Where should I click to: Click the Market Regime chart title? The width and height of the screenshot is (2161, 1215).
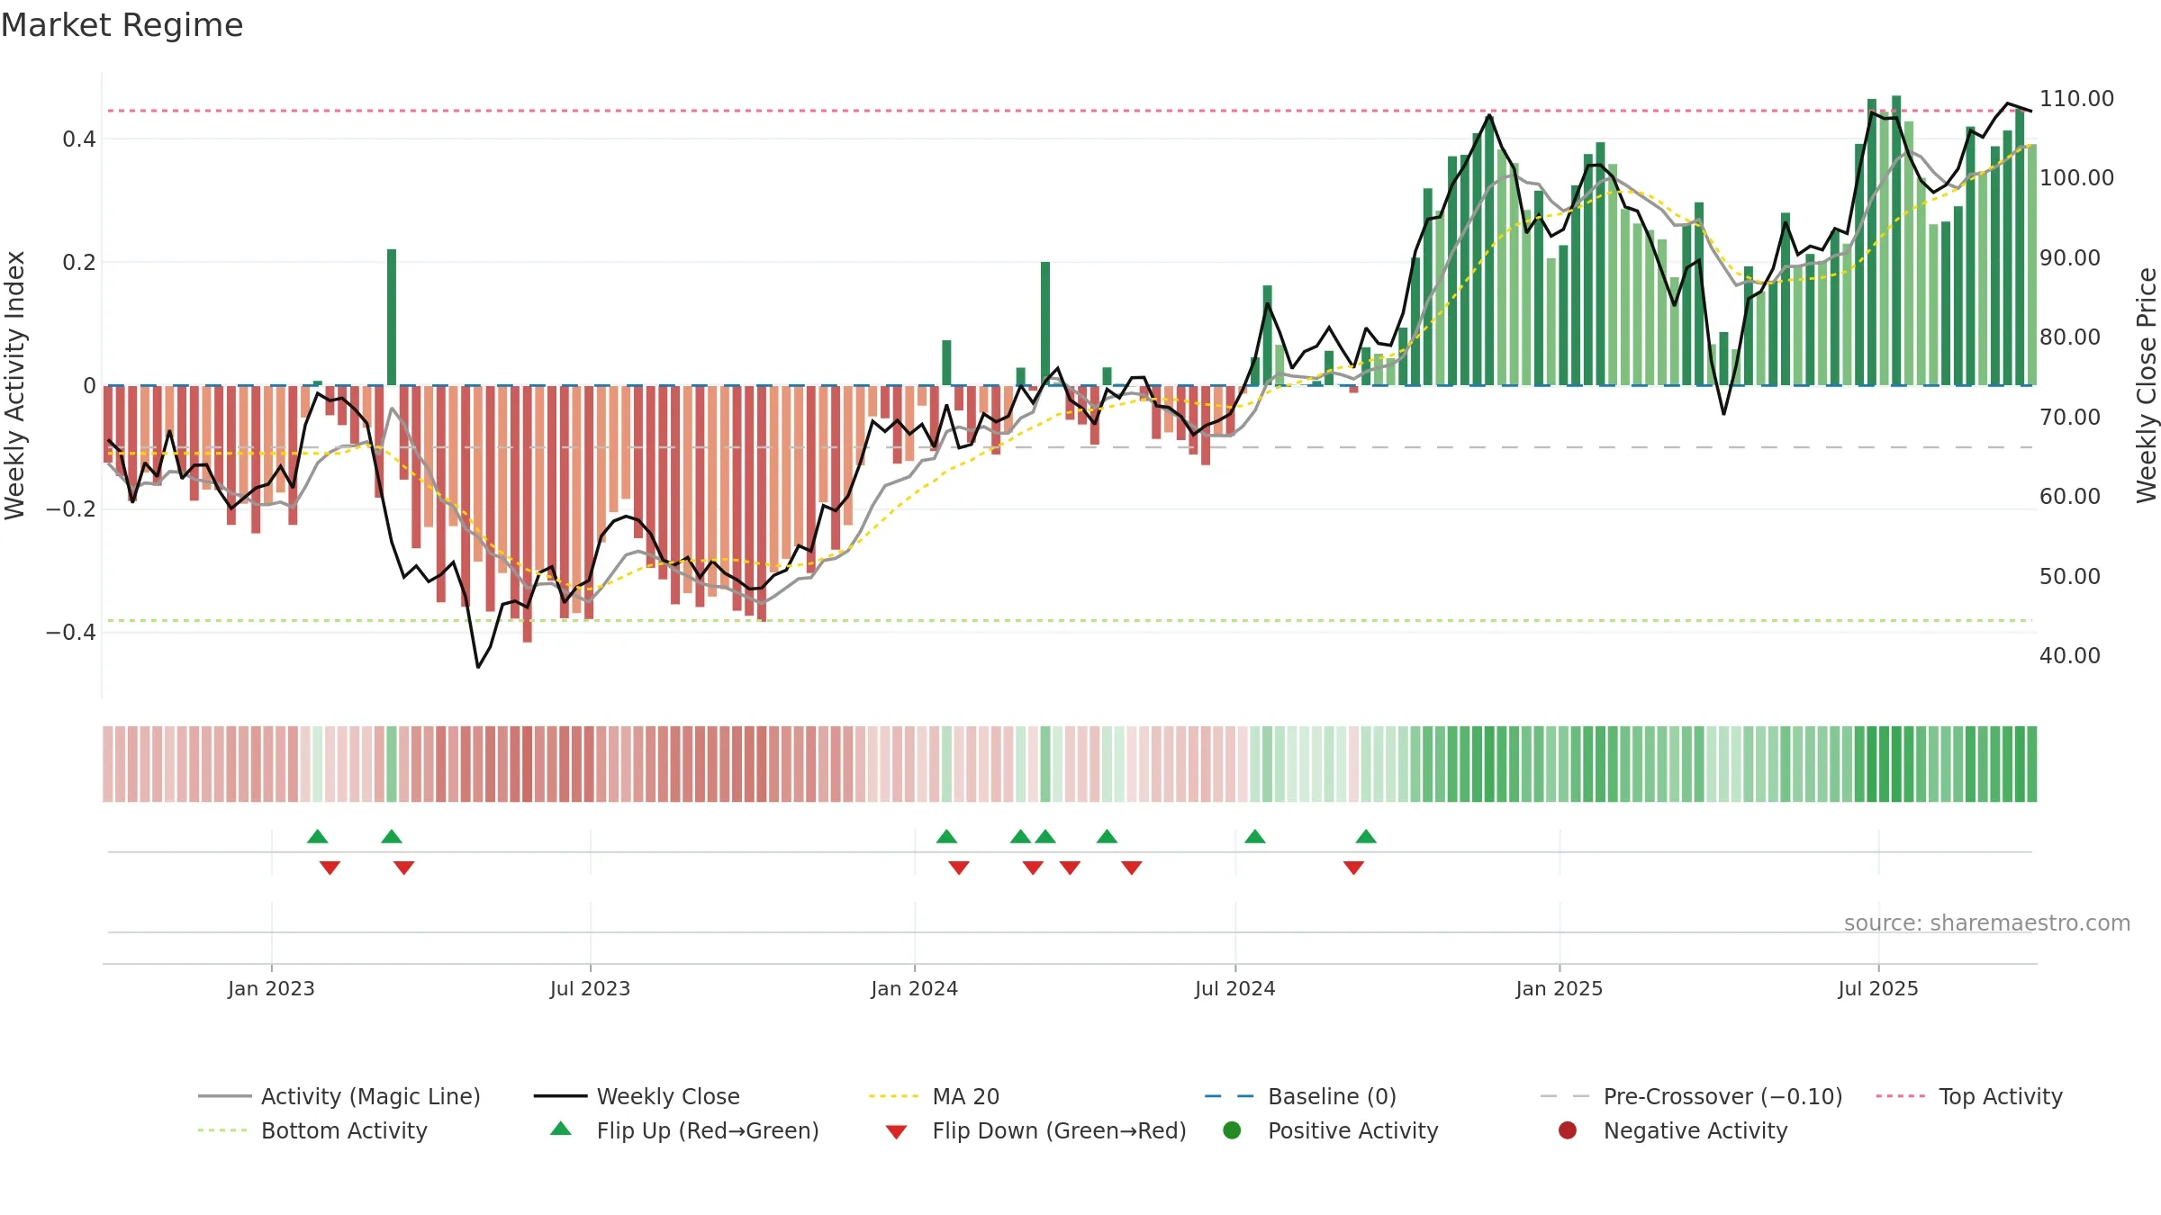[122, 25]
